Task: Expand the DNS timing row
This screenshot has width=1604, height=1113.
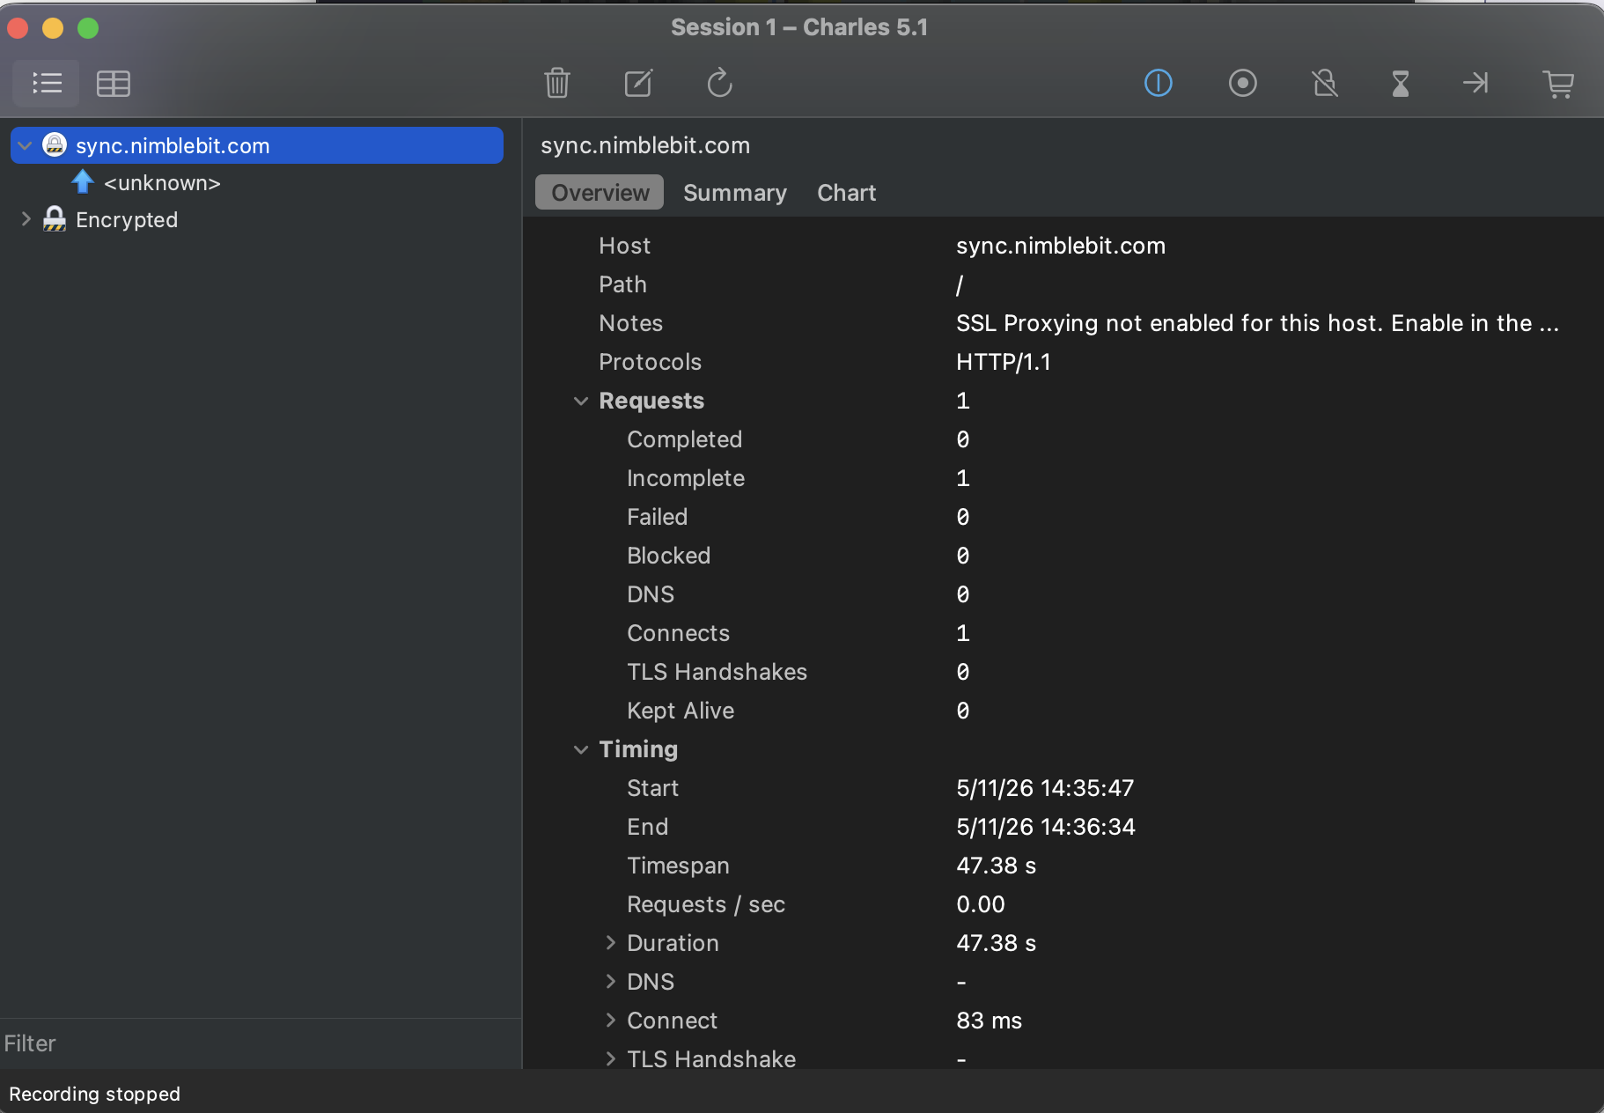Action: click(x=611, y=981)
